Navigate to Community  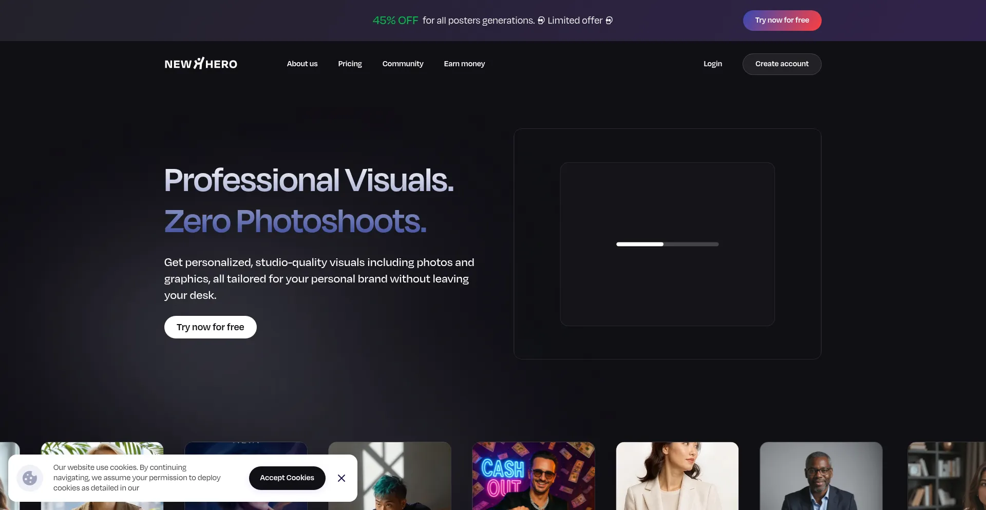point(403,64)
